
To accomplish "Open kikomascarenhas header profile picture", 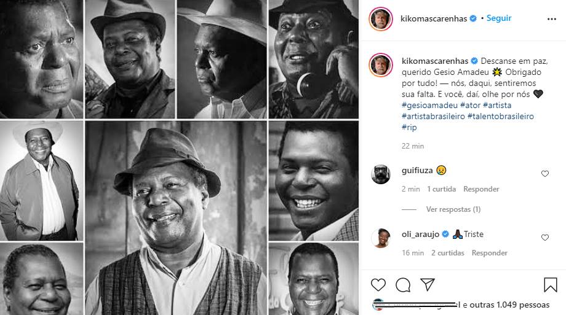I will point(381,20).
